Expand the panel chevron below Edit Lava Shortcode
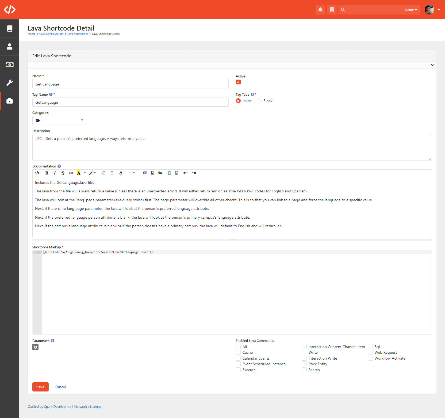The height and width of the screenshot is (418, 445). coord(432,65)
